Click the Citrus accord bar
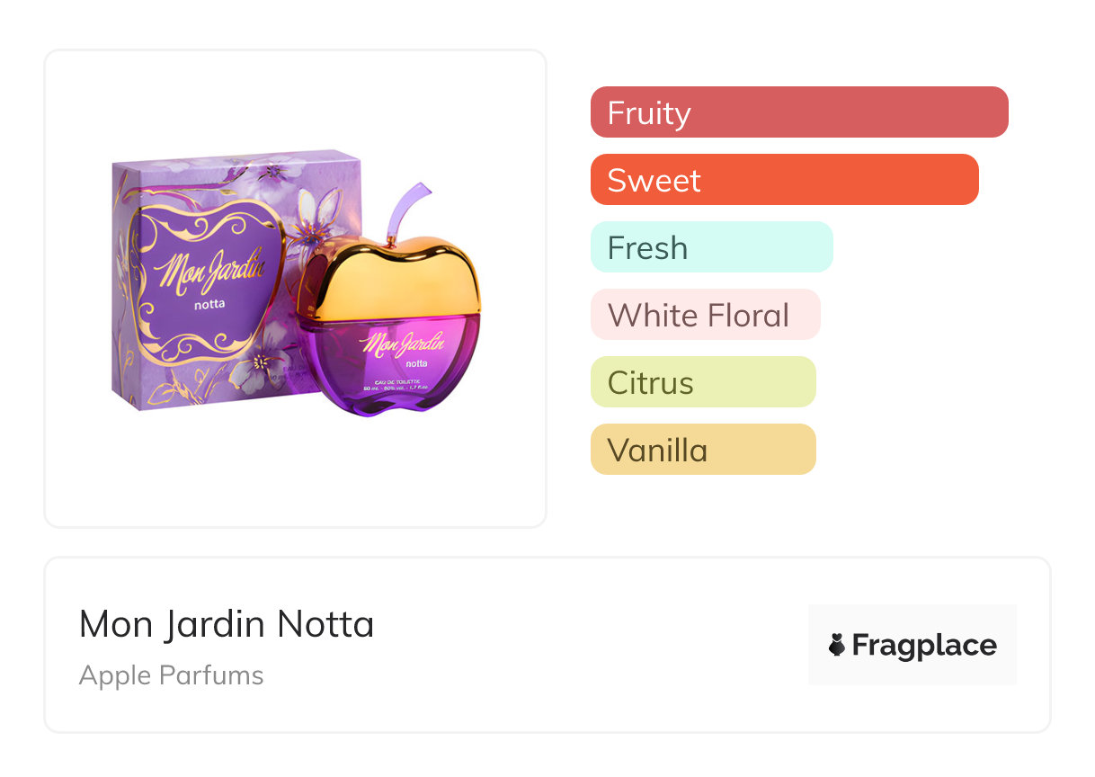Image resolution: width=1095 pixels, height=777 pixels. pos(703,382)
